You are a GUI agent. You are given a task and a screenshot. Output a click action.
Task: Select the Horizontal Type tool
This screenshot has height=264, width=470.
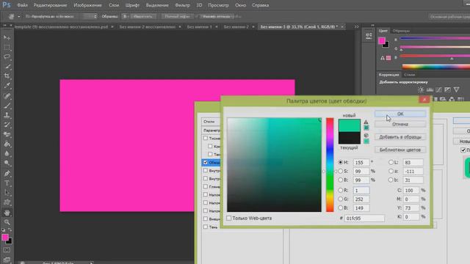click(x=7, y=183)
